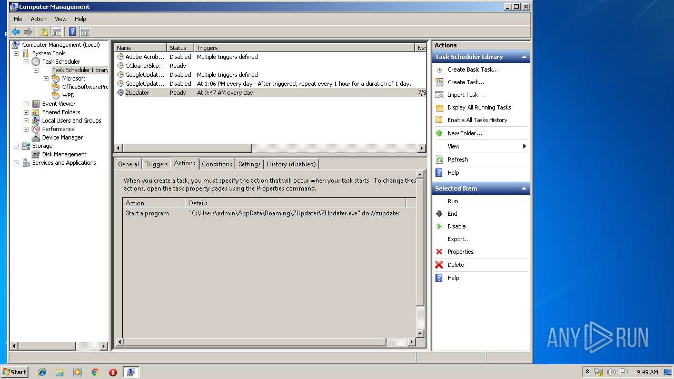Open the View menu in the menu bar
This screenshot has height=379, width=674.
tap(61, 19)
